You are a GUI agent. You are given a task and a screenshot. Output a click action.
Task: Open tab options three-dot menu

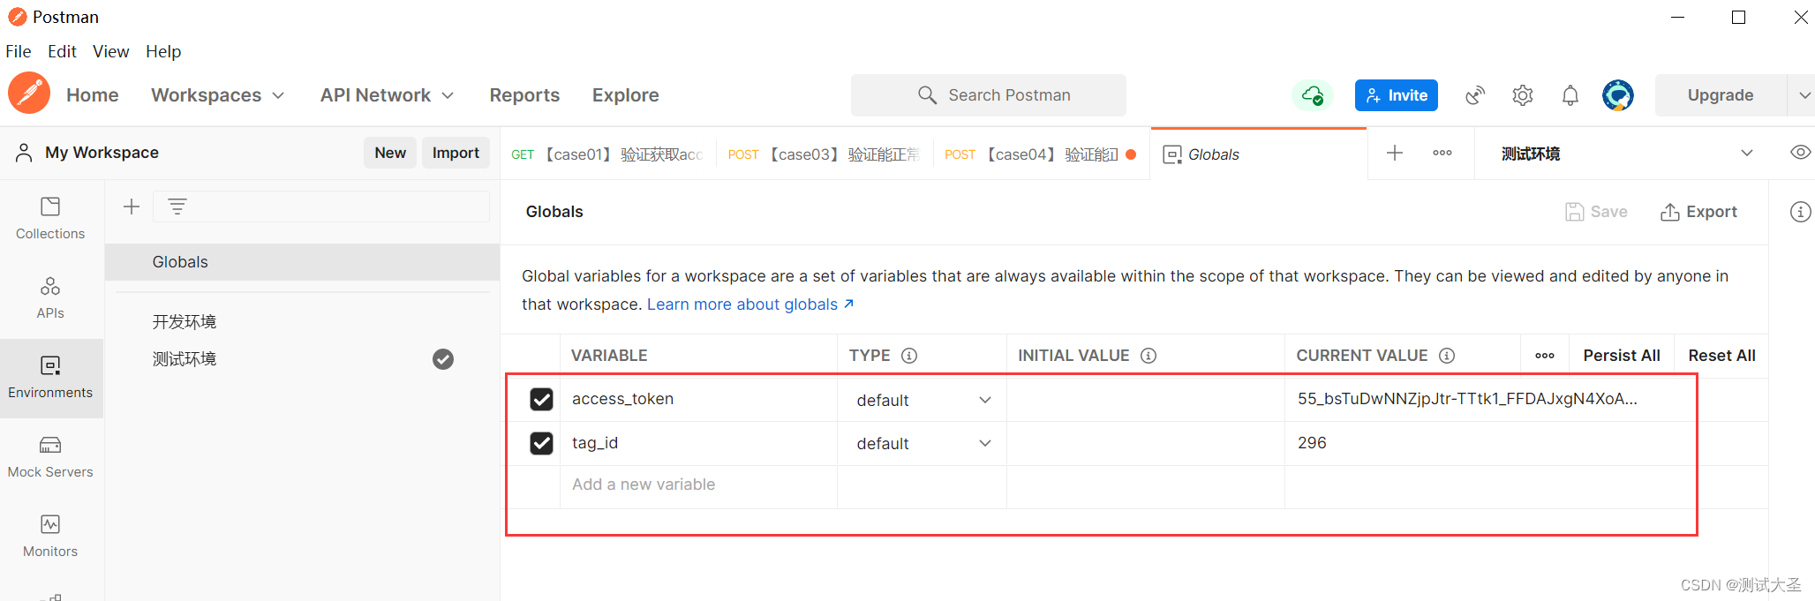pos(1442,153)
